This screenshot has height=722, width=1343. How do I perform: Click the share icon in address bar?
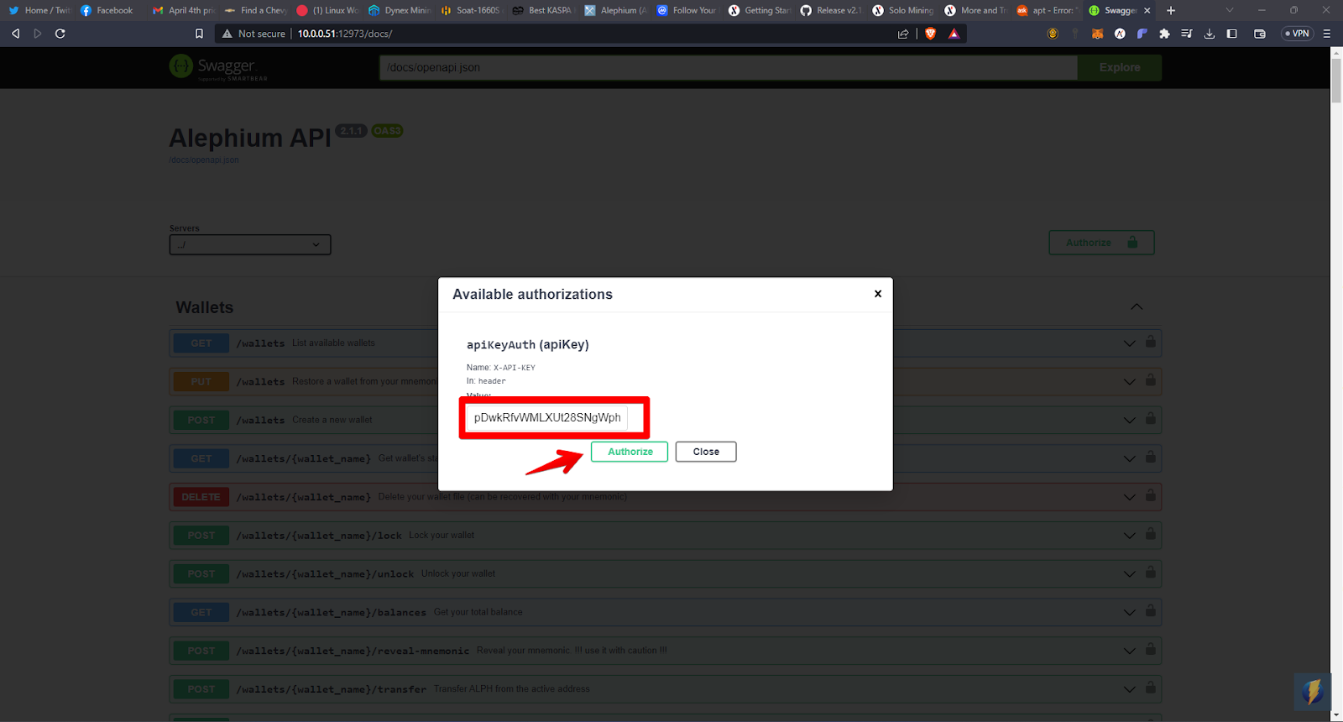click(x=903, y=34)
